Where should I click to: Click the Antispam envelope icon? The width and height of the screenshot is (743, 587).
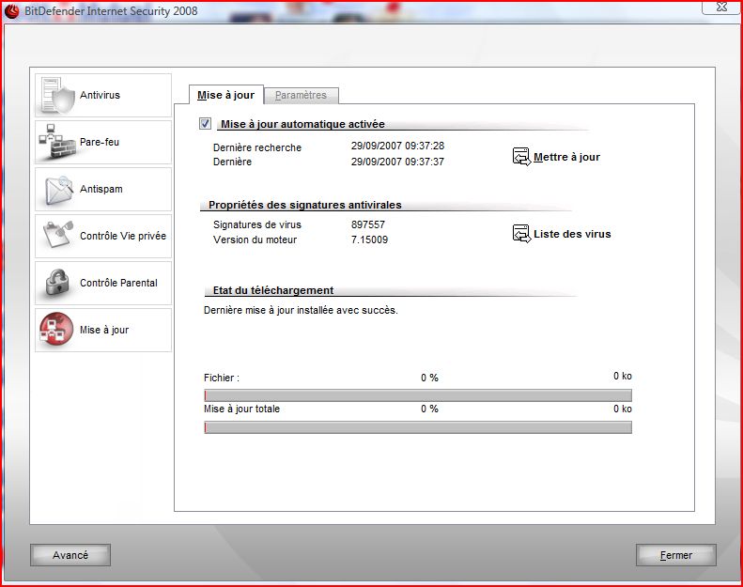(59, 190)
